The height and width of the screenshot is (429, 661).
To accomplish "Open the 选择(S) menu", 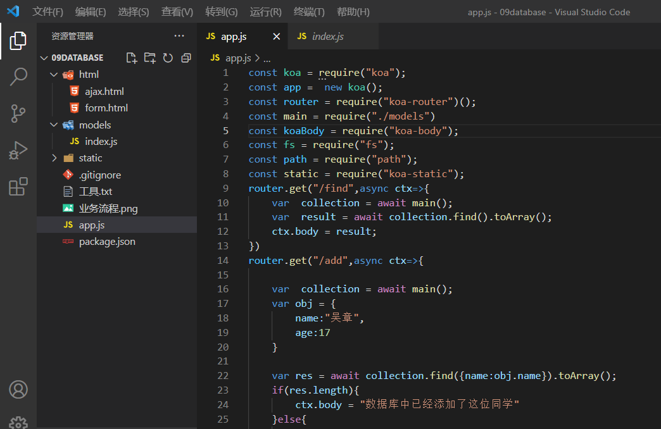I will pos(134,12).
